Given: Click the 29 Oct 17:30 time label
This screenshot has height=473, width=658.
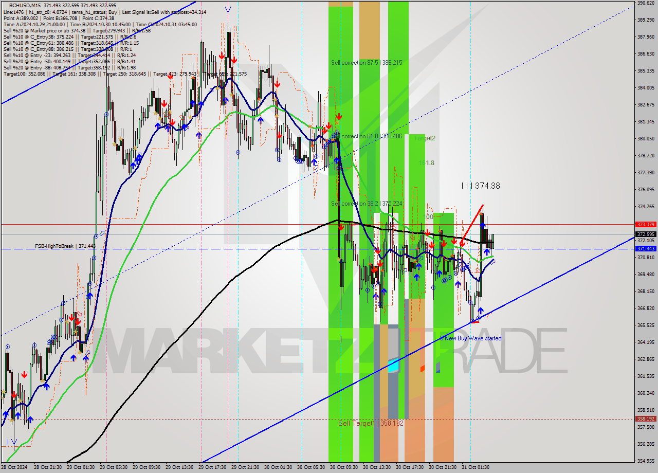Looking at the screenshot, I should [212, 467].
